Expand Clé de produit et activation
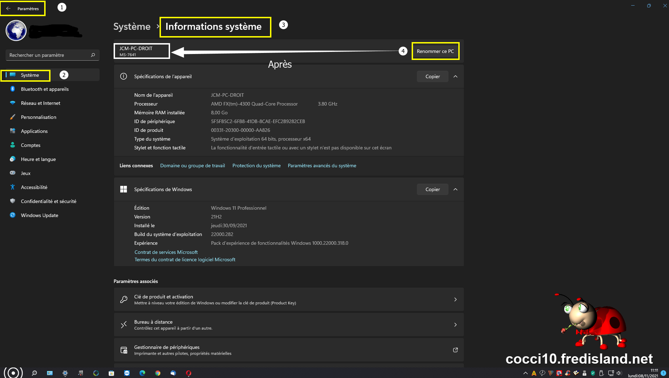The width and height of the screenshot is (669, 378). tap(455, 299)
